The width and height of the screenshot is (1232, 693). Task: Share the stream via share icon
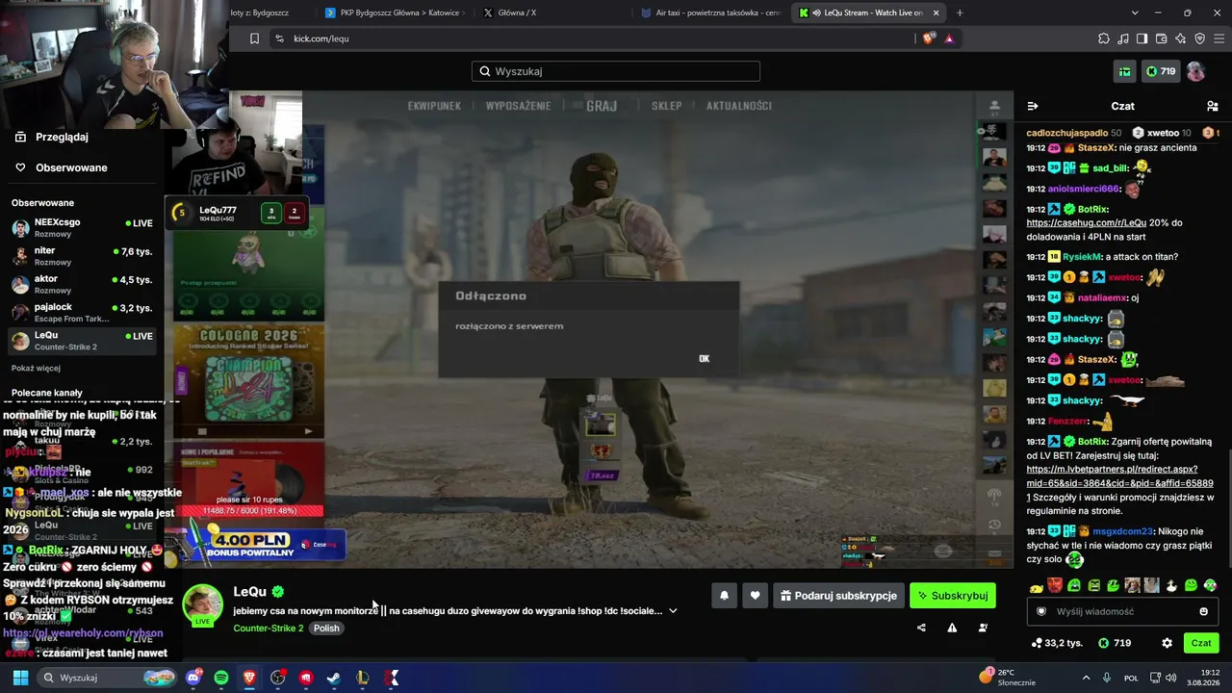coord(921,628)
